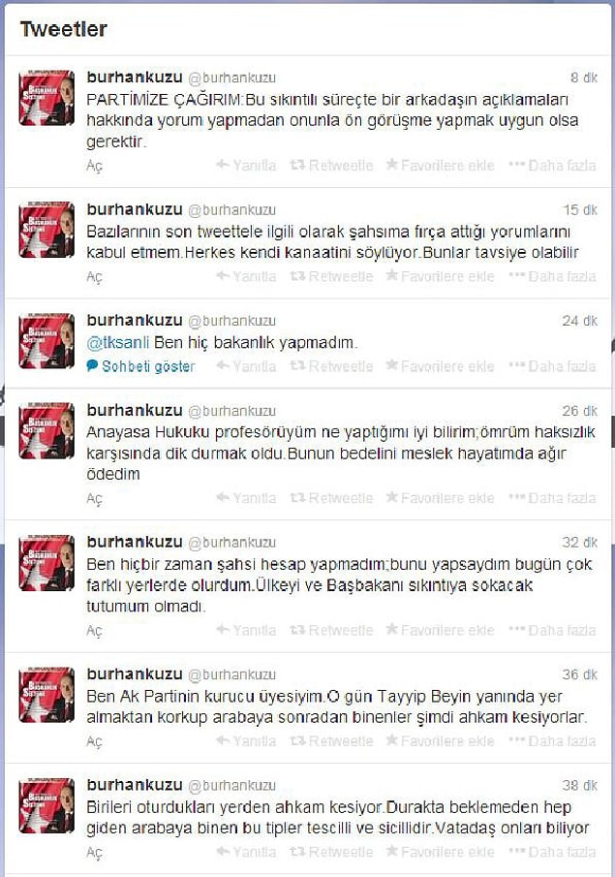This screenshot has height=877, width=615.
Task: Favorite the 'Ben hiç bakanlık yapmadım' tweet
Action: pyautogui.click(x=440, y=366)
